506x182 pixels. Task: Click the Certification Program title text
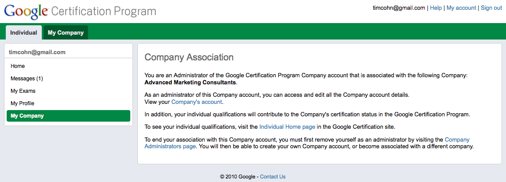[104, 11]
